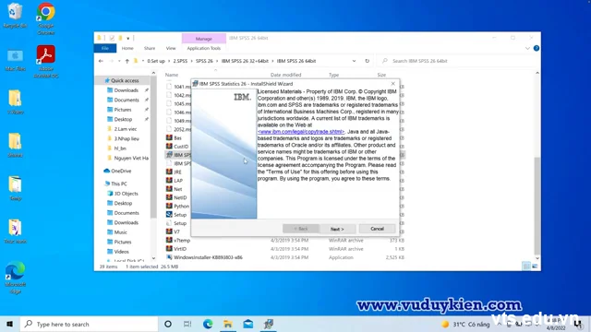Open the 2.Lam viec folder
Screen dimensions: 591x332
tap(126, 129)
